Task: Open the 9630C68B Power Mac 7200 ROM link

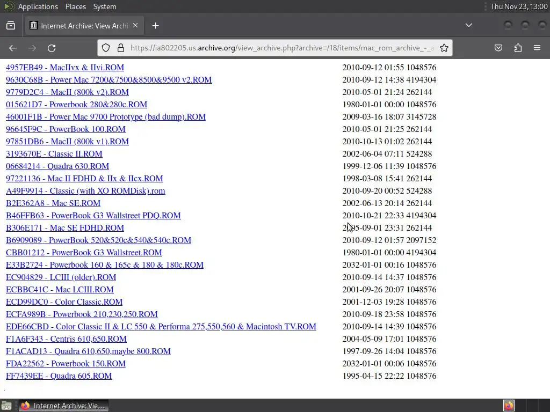Action: [108, 79]
